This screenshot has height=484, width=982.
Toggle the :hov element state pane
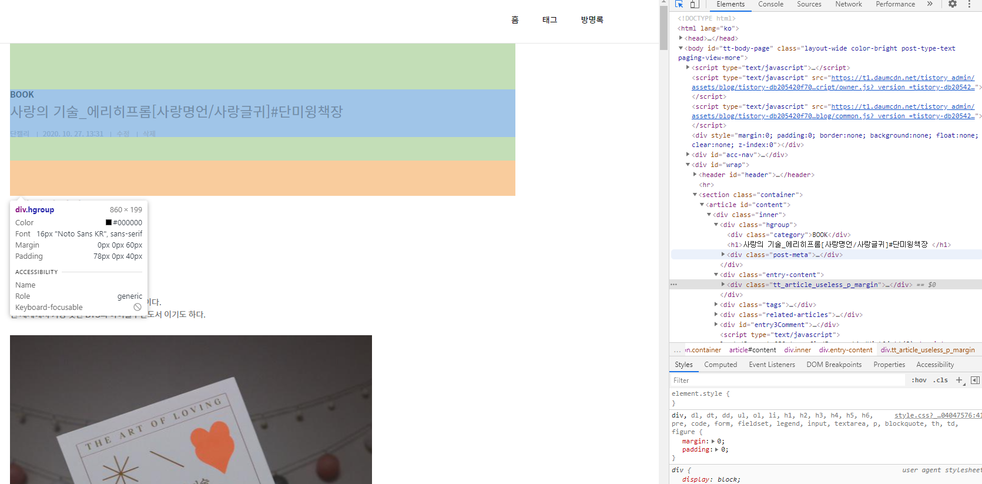click(x=919, y=380)
